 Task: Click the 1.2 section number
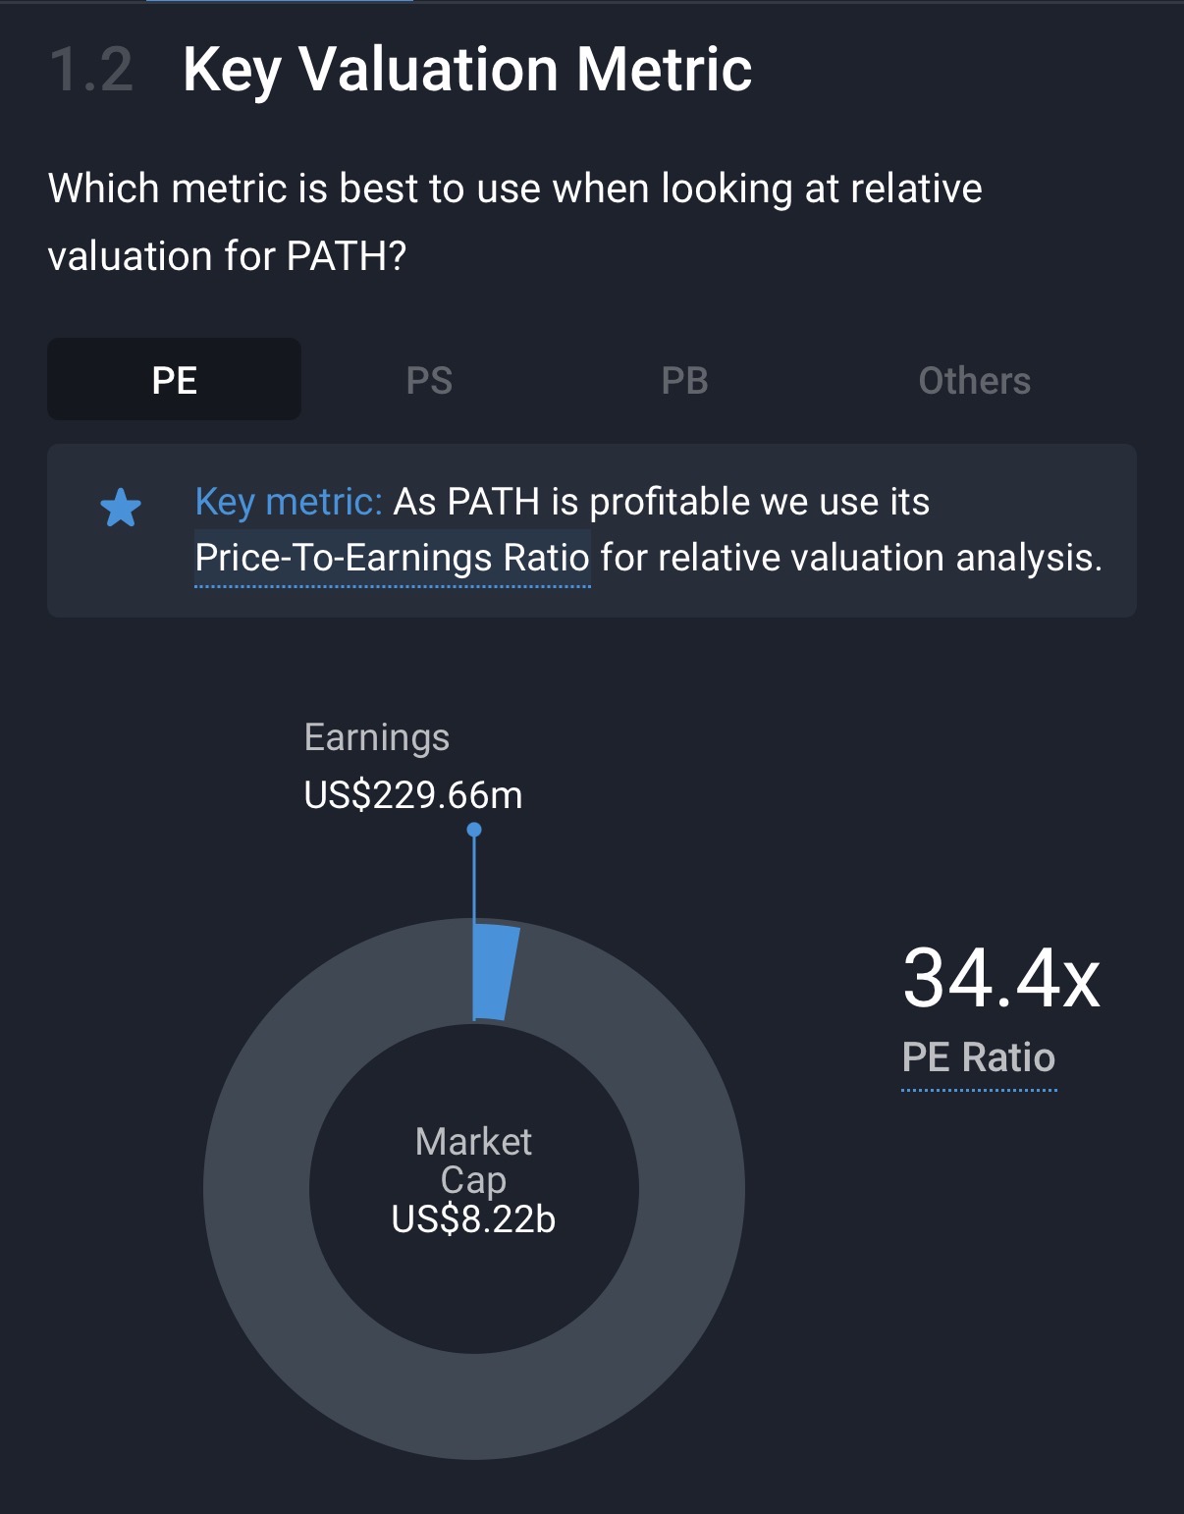pyautogui.click(x=91, y=70)
